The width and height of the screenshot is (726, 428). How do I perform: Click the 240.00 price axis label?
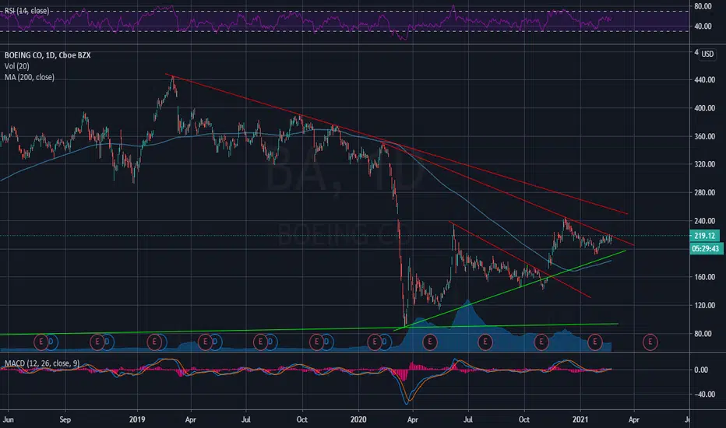coord(705,221)
